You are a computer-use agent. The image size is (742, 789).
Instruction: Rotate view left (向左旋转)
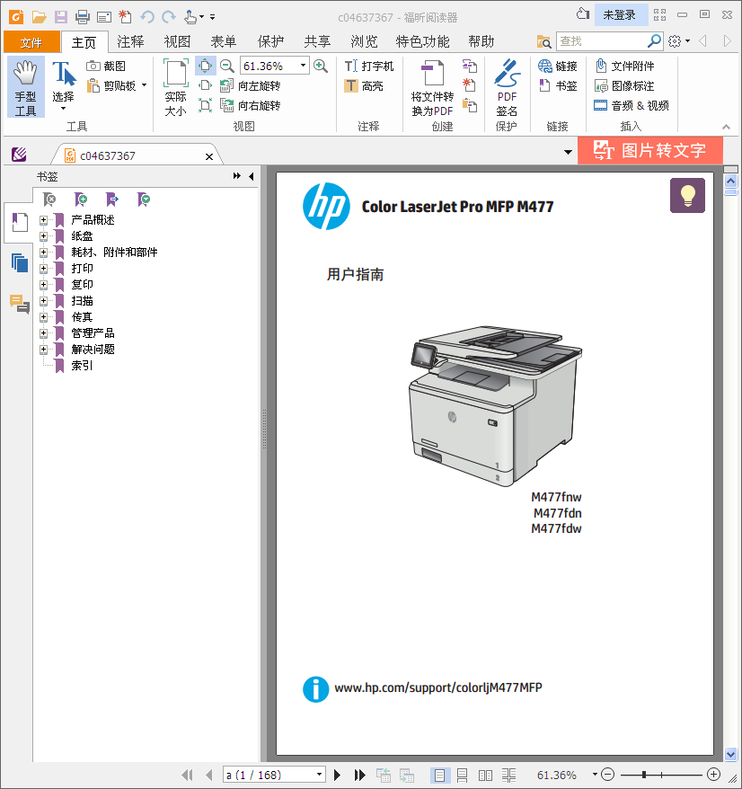[251, 85]
